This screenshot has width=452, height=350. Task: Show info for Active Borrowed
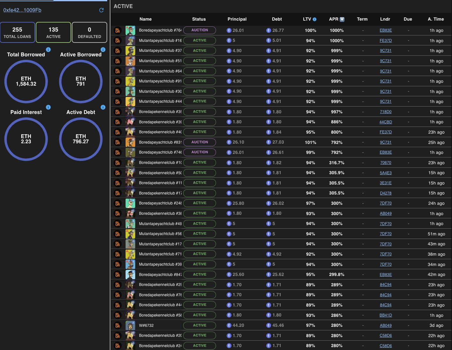tap(103, 50)
